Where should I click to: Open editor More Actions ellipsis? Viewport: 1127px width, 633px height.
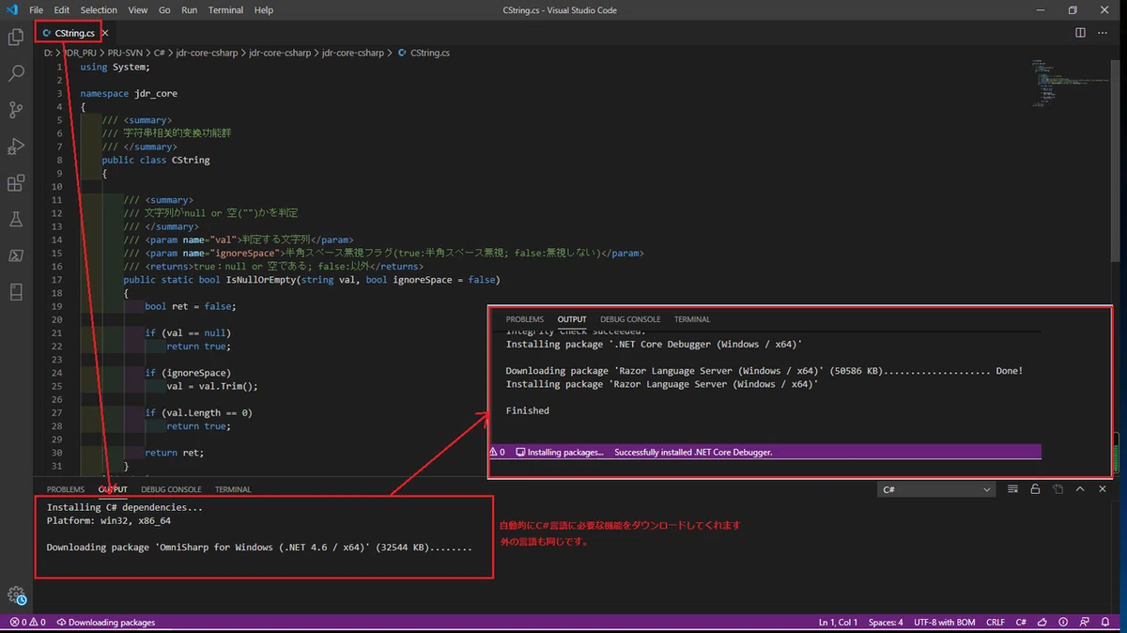1104,33
